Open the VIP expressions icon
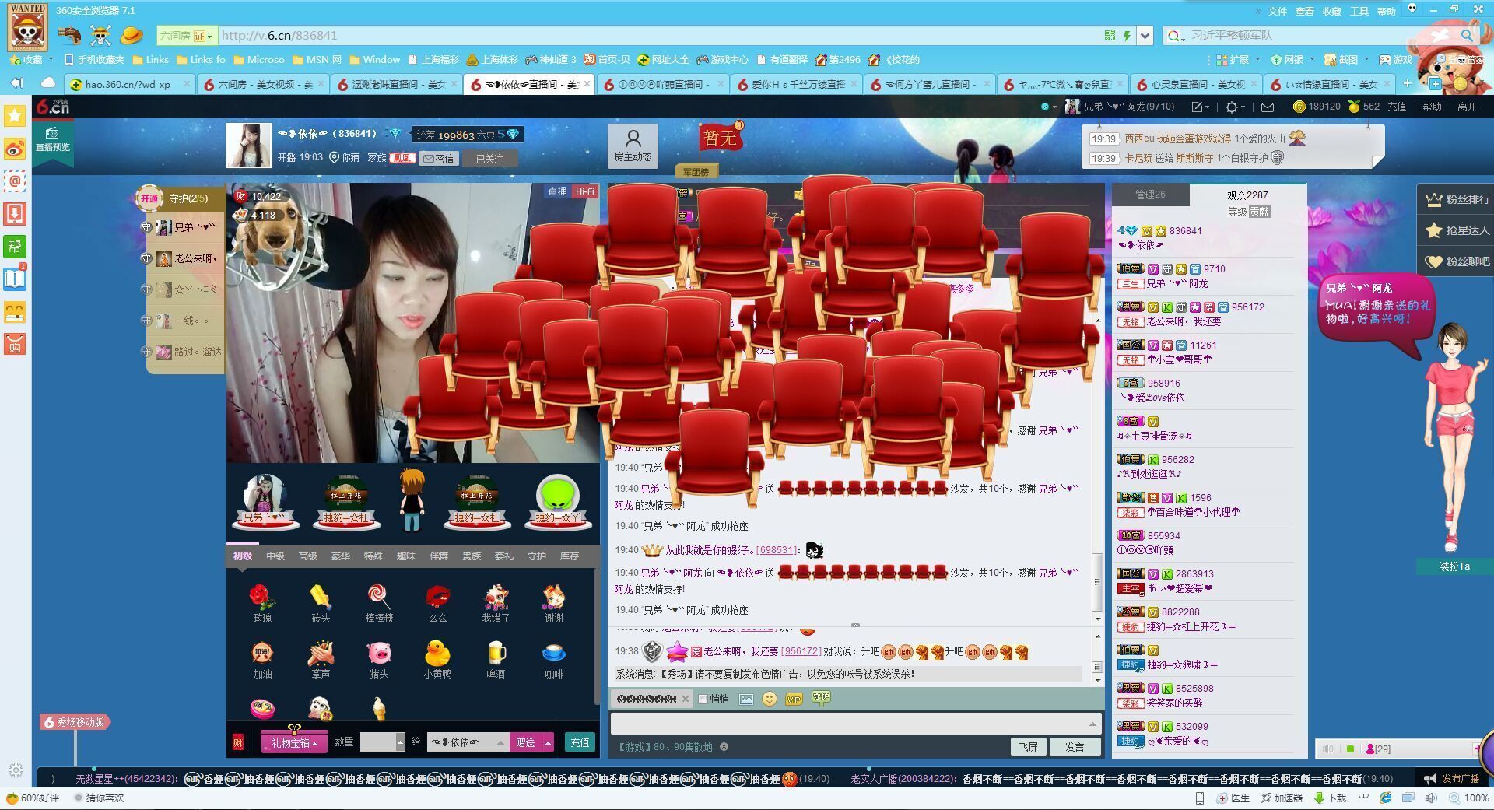1494x810 pixels. tap(794, 699)
